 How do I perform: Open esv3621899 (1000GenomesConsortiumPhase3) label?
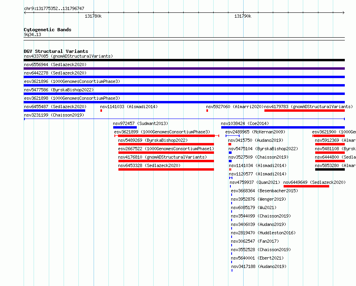(162, 132)
